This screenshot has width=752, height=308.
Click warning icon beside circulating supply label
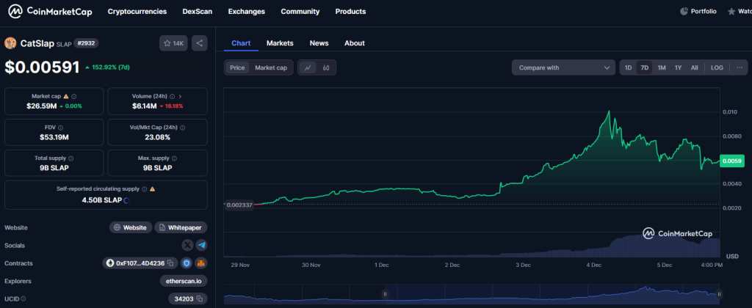click(x=153, y=188)
